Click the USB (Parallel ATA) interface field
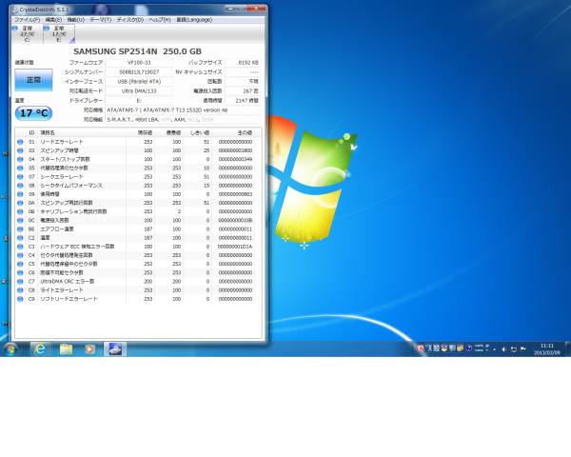 click(139, 82)
